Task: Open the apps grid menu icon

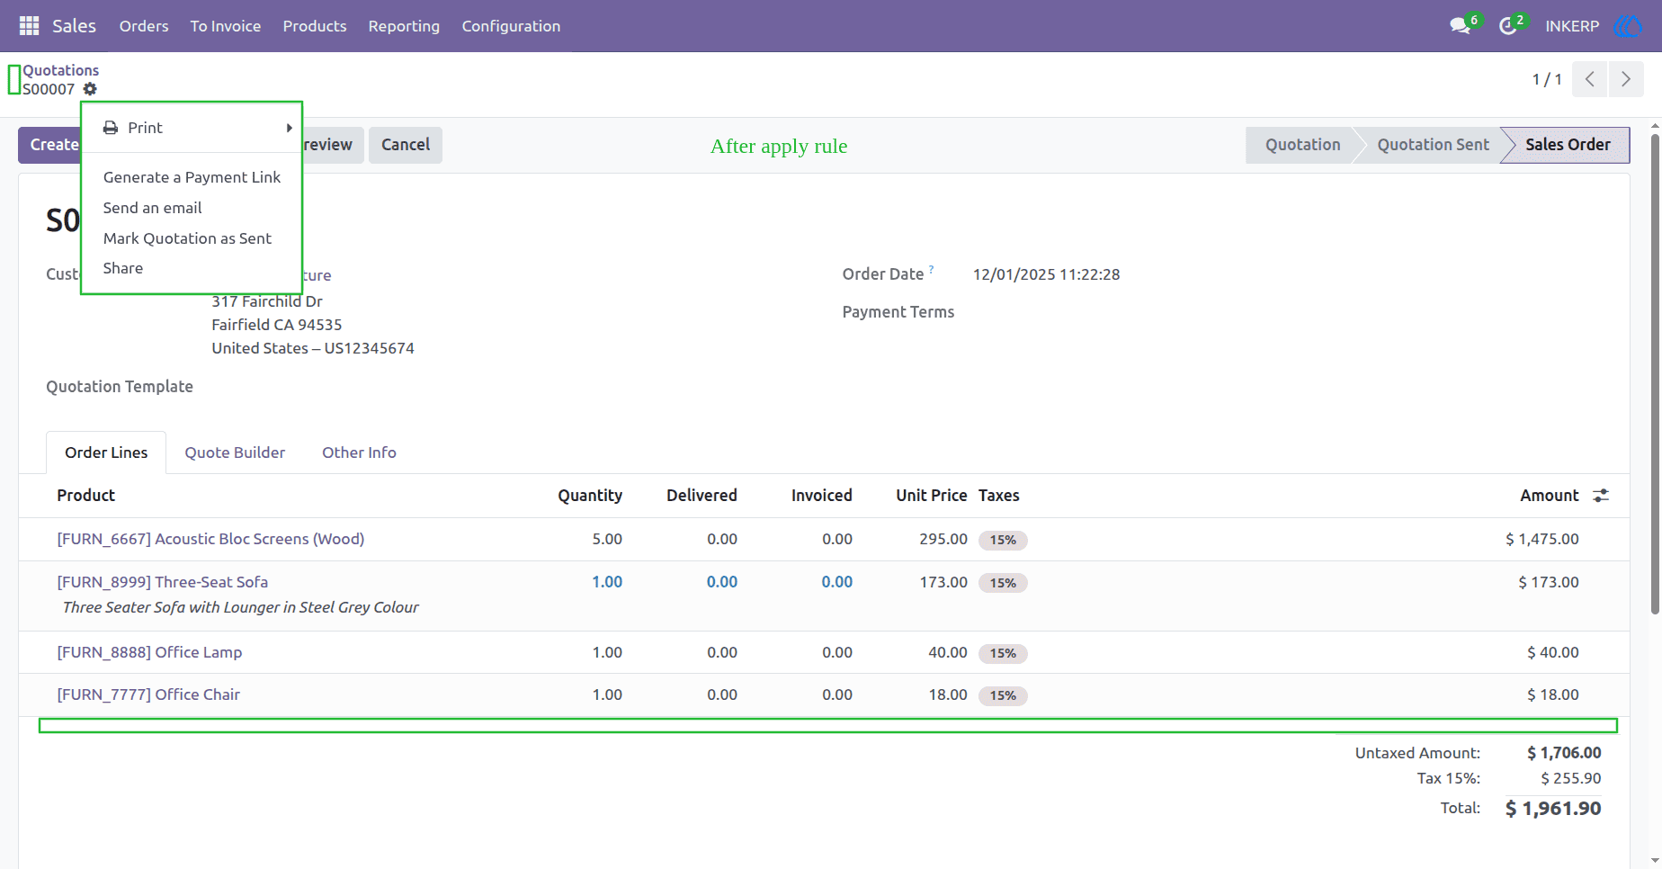Action: point(29,26)
